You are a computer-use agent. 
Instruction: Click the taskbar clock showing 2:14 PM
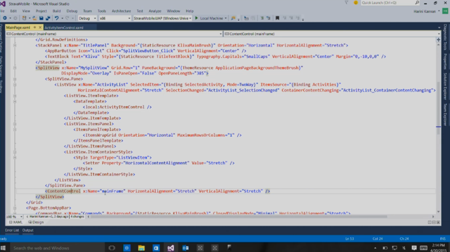click(439, 248)
